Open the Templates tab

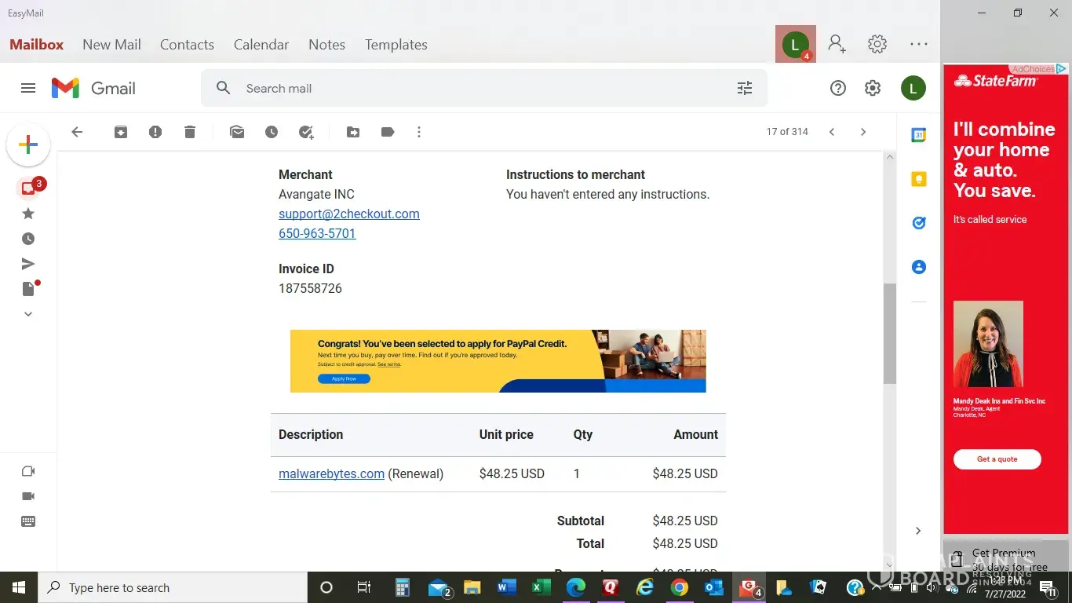pos(396,45)
